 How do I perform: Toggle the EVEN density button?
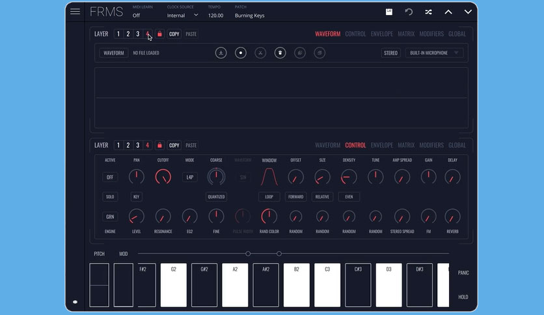(x=349, y=197)
